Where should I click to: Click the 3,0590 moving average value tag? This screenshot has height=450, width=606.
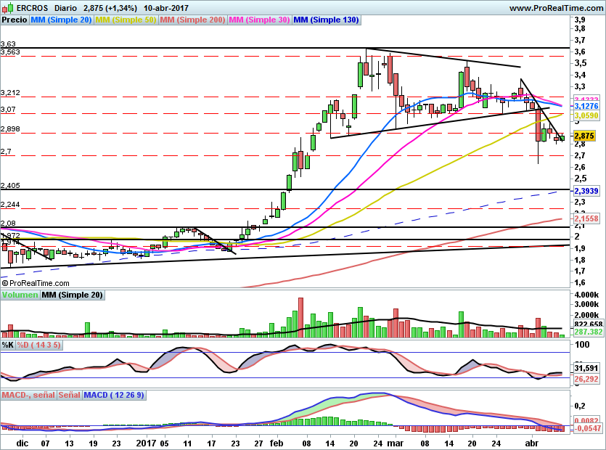pyautogui.click(x=585, y=115)
